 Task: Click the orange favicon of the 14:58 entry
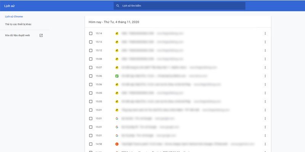(x=117, y=144)
